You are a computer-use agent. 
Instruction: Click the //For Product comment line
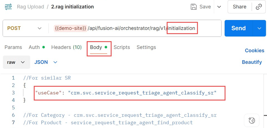[108, 123]
